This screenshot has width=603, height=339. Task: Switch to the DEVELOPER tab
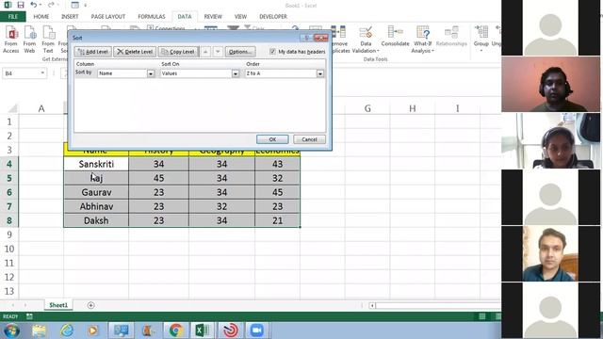(273, 17)
